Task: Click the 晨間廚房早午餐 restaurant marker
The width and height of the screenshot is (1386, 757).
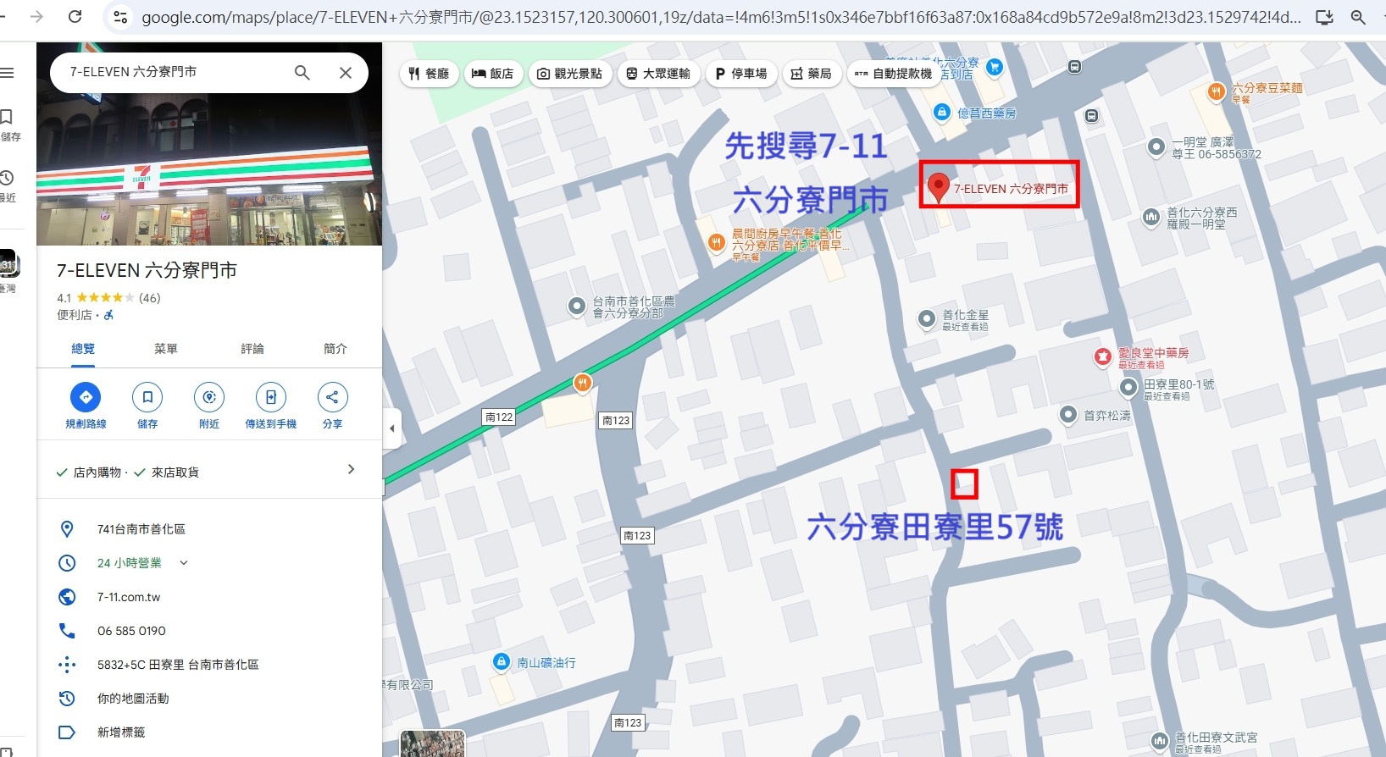Action: (717, 243)
